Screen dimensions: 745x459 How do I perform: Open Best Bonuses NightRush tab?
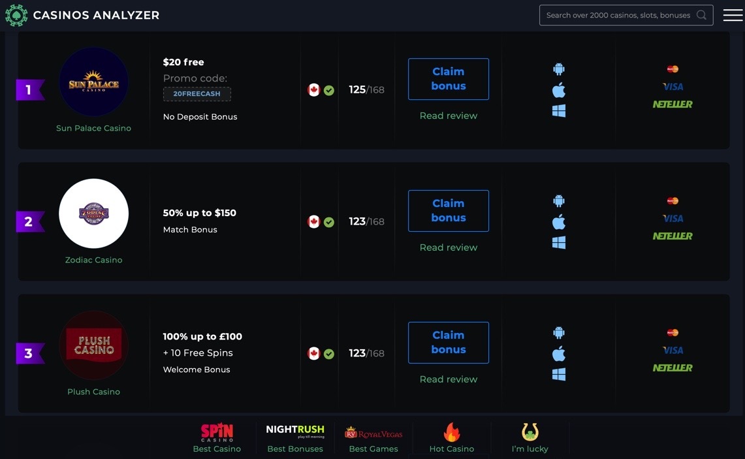tap(295, 437)
